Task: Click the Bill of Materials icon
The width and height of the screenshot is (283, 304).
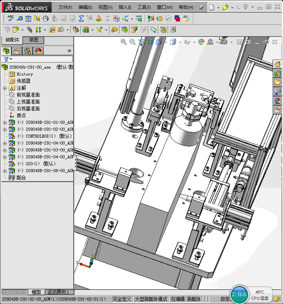Action: pyautogui.click(x=124, y=30)
